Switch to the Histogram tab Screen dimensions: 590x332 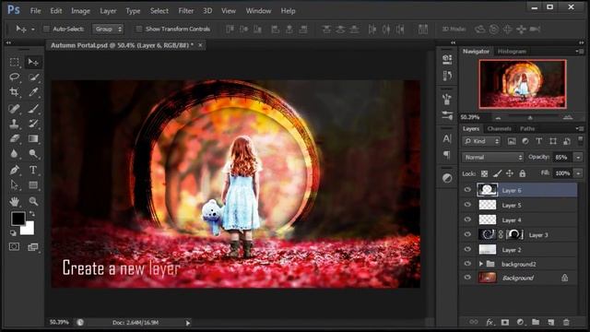tap(512, 52)
